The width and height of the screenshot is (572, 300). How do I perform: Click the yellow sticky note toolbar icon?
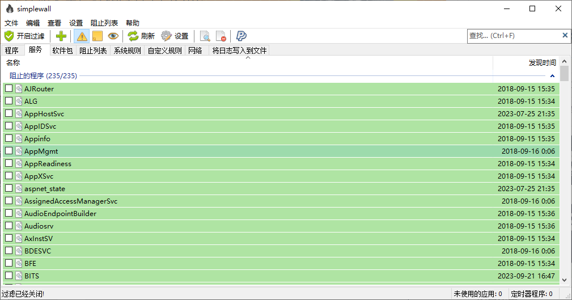click(x=98, y=36)
